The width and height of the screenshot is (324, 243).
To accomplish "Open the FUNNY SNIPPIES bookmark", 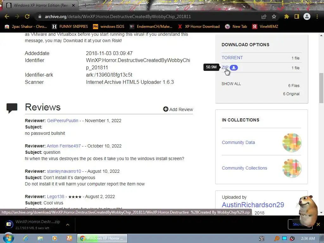I will (x=70, y=27).
